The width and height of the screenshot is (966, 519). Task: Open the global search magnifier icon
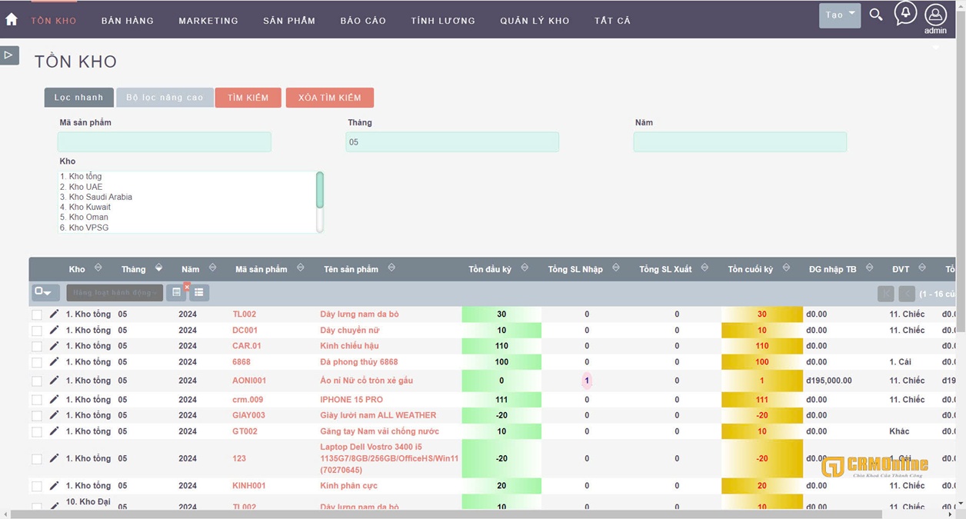click(x=876, y=15)
